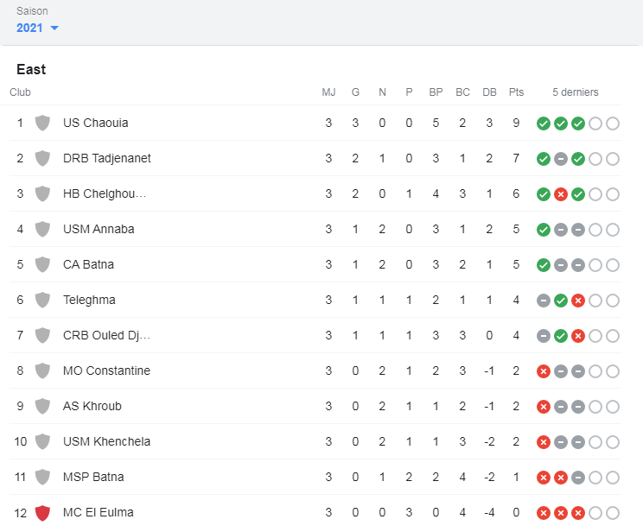643x532 pixels.
Task: Click DRB Tadjenanet's grey draw icon
Action: pyautogui.click(x=560, y=159)
